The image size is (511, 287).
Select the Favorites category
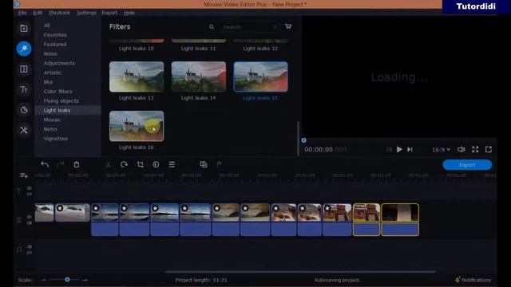pyautogui.click(x=55, y=35)
